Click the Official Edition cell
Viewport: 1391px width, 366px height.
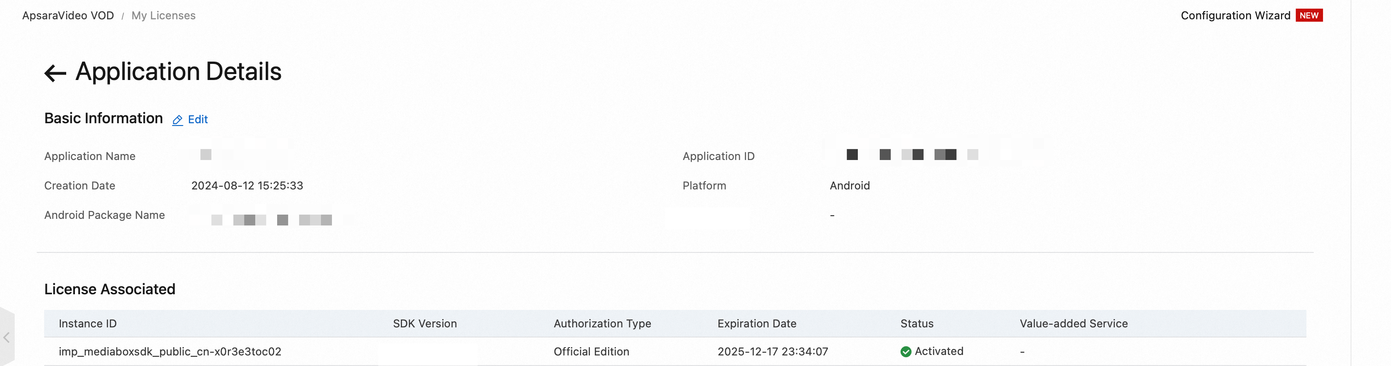click(591, 351)
